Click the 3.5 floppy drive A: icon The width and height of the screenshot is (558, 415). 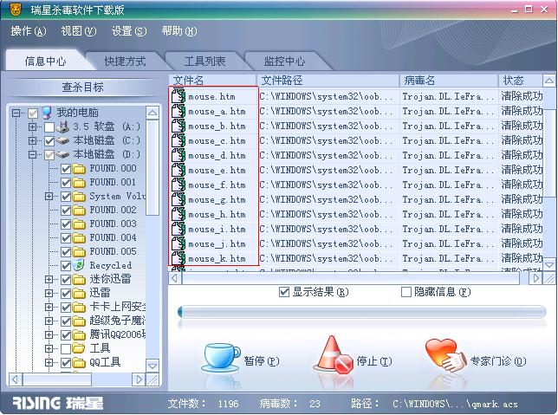(62, 126)
